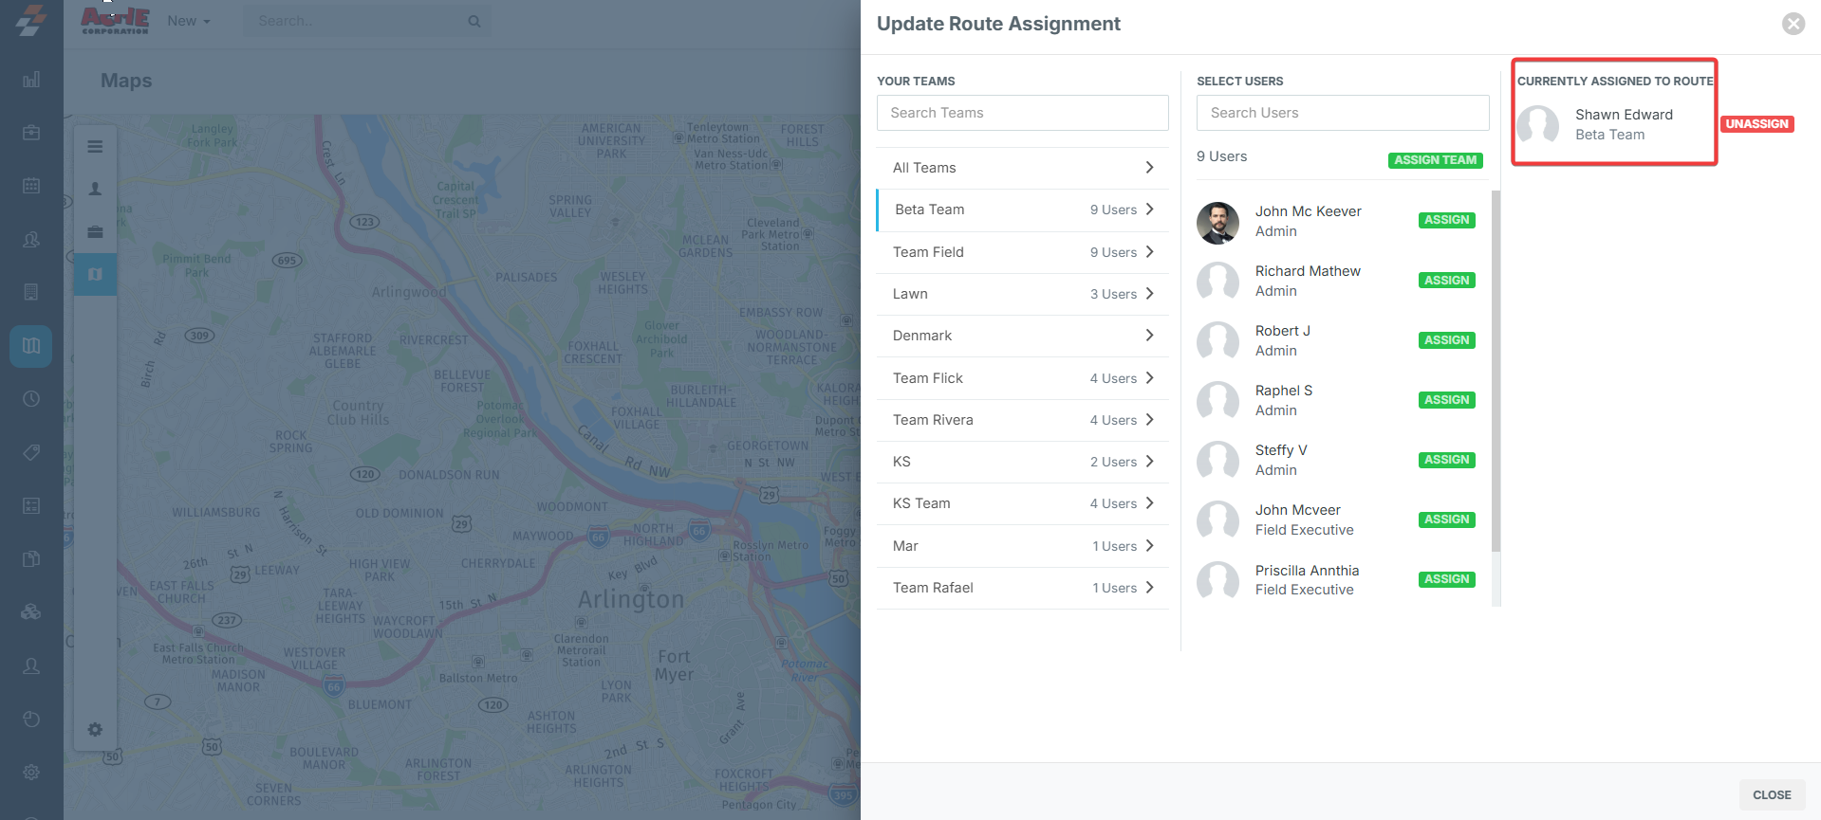Open the calendar icon in left sidebar

pyautogui.click(x=31, y=186)
